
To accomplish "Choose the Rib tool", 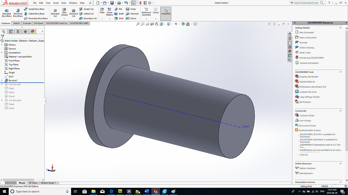I will tap(118, 9).
